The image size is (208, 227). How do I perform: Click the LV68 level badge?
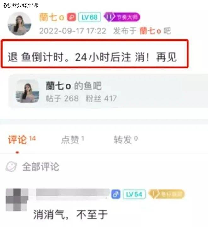[x=90, y=17]
